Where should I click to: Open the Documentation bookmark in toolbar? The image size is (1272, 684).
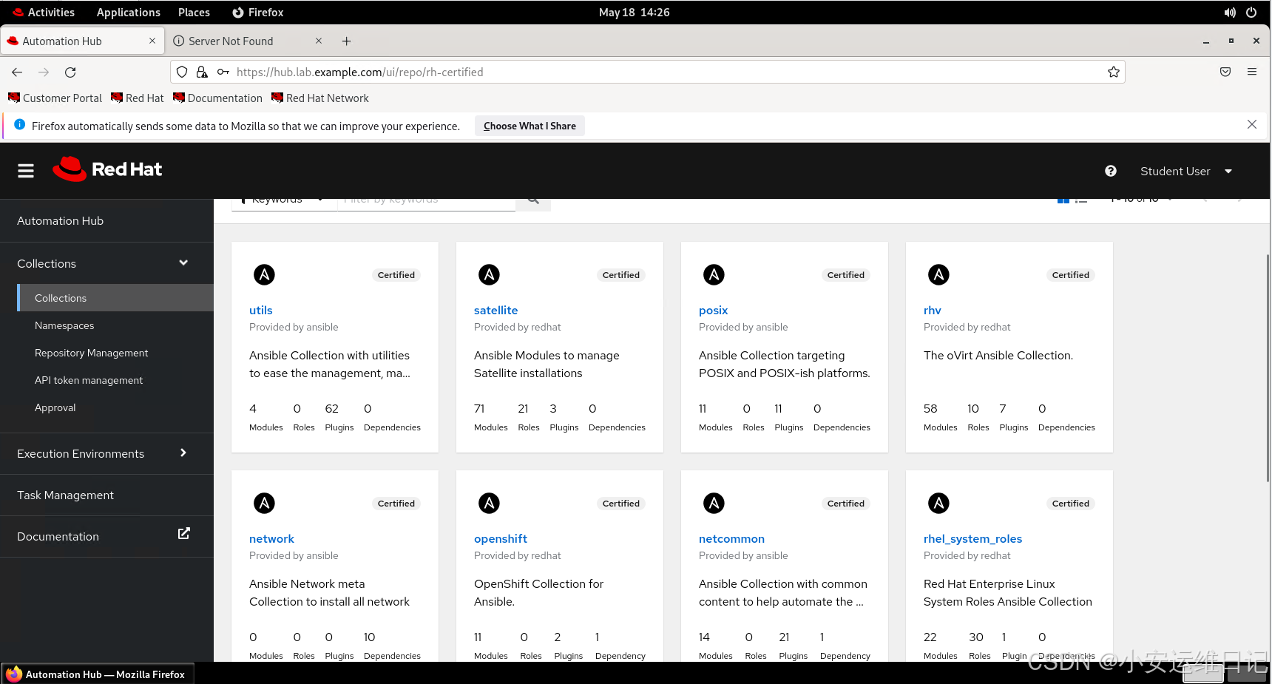click(x=217, y=98)
